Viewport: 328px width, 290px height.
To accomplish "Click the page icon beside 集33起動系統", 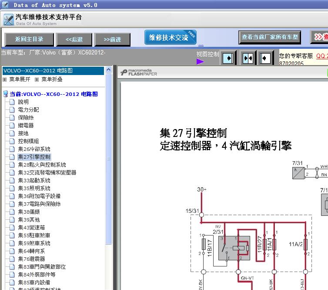I will click(12, 181).
